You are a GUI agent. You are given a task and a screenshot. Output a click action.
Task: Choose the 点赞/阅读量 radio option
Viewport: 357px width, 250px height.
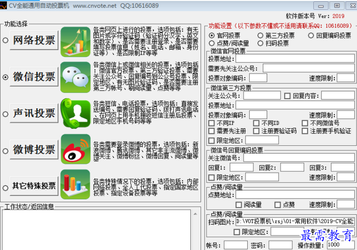[212, 43]
